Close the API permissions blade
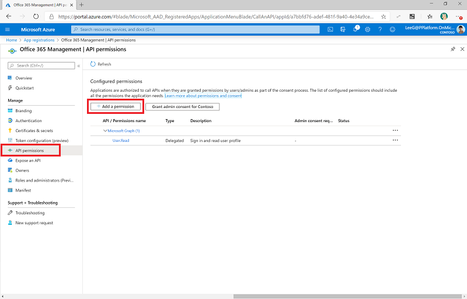The width and height of the screenshot is (467, 299). [462, 49]
